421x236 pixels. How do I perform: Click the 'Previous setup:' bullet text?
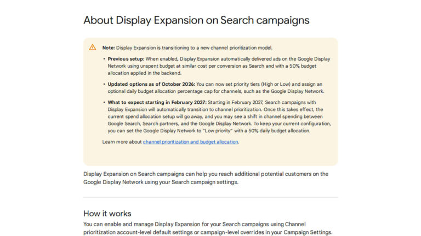click(126, 59)
